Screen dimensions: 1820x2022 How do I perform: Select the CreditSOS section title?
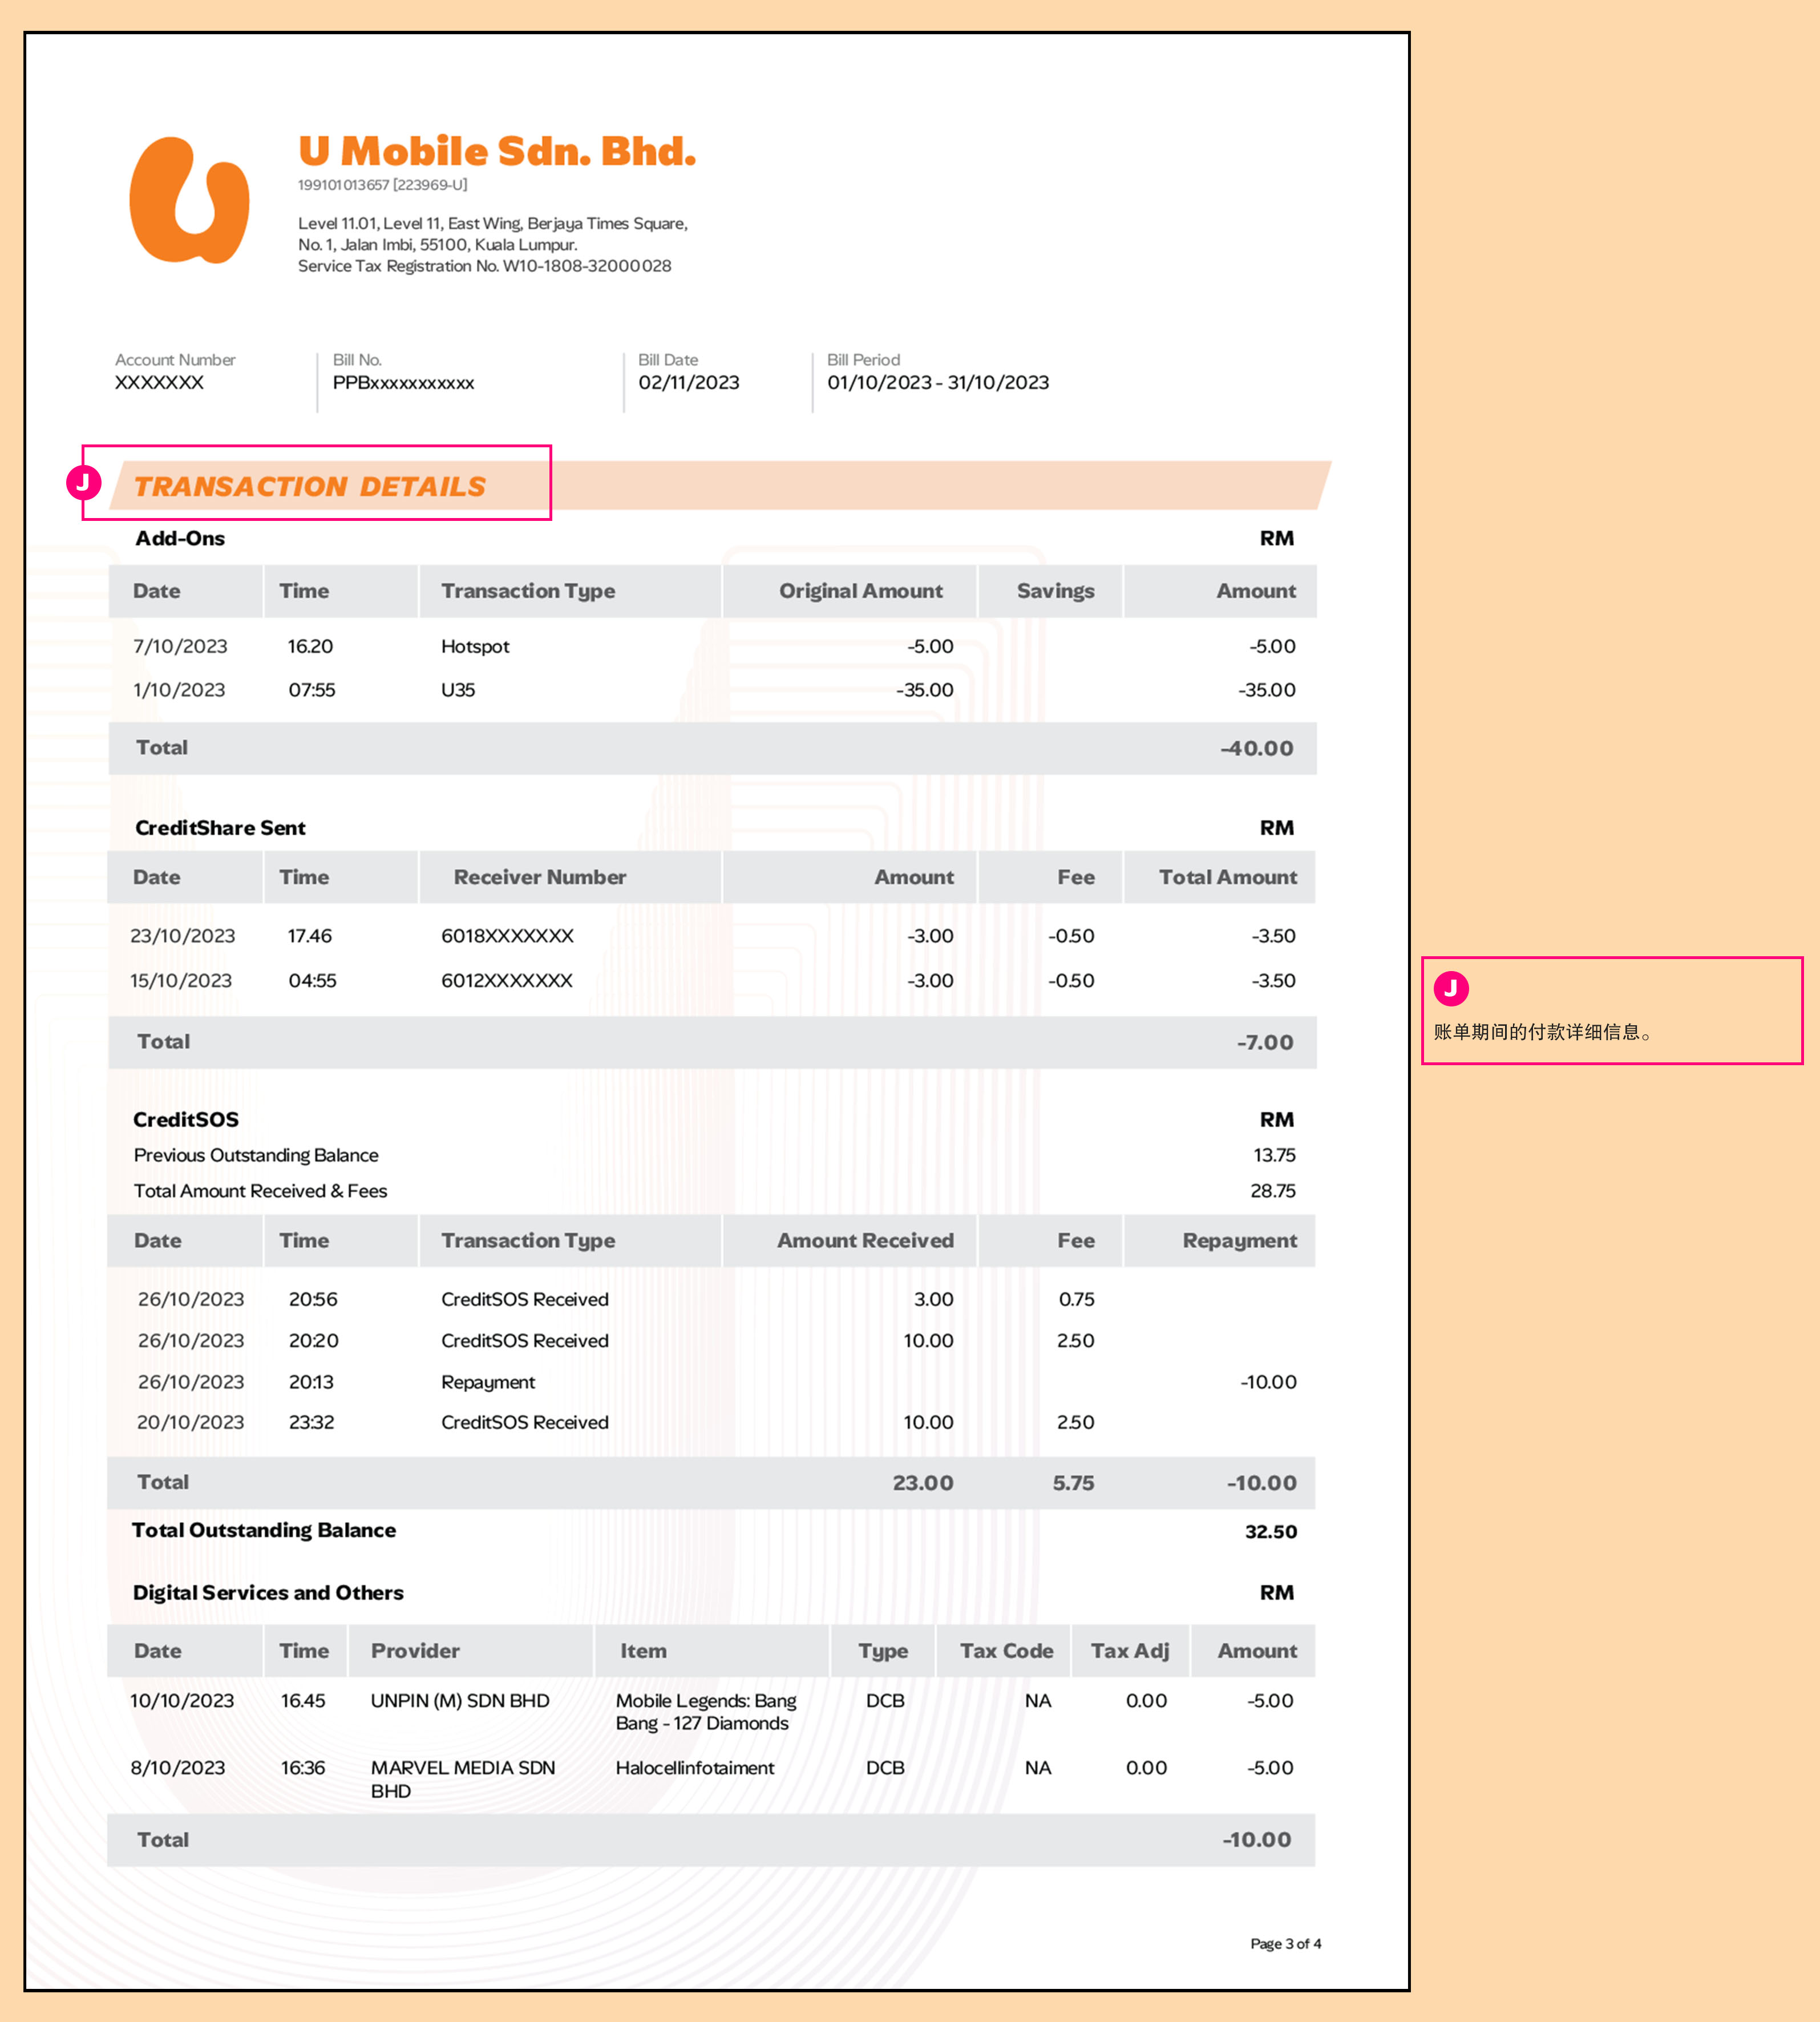pyautogui.click(x=186, y=1120)
